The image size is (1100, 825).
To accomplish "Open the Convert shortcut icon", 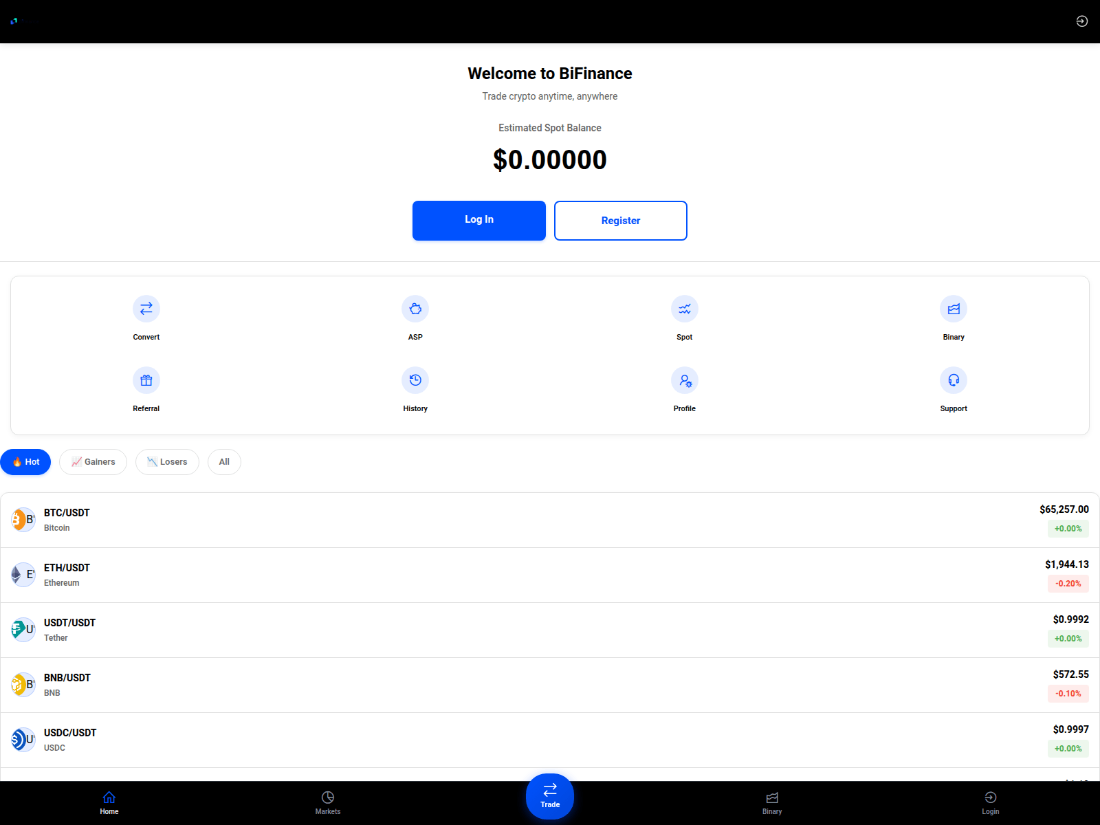I will (146, 309).
